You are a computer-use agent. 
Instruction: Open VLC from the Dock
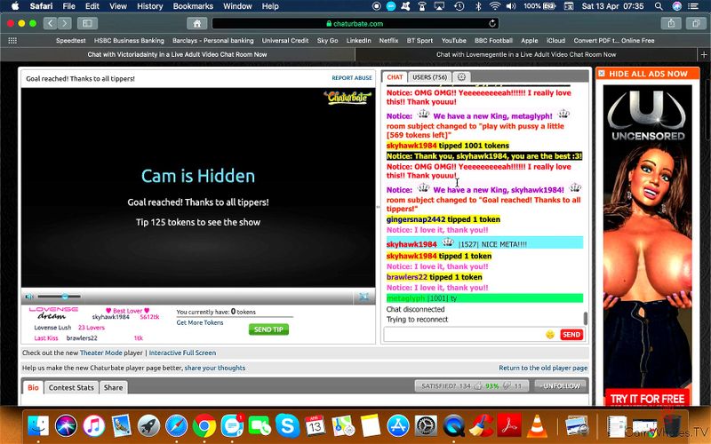click(x=537, y=426)
